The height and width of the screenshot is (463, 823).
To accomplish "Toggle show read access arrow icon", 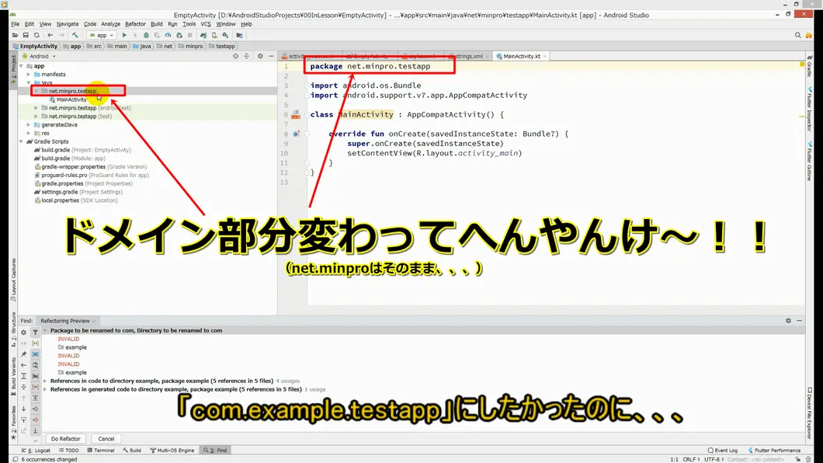I will tap(35, 409).
